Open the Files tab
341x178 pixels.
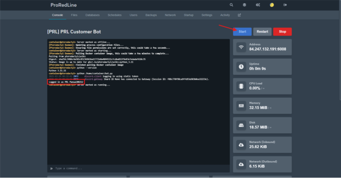[x=74, y=15]
